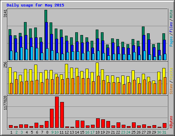Click the tallest red KBytes bar for day 10
The width and height of the screenshot is (175, 136).
tap(57, 112)
